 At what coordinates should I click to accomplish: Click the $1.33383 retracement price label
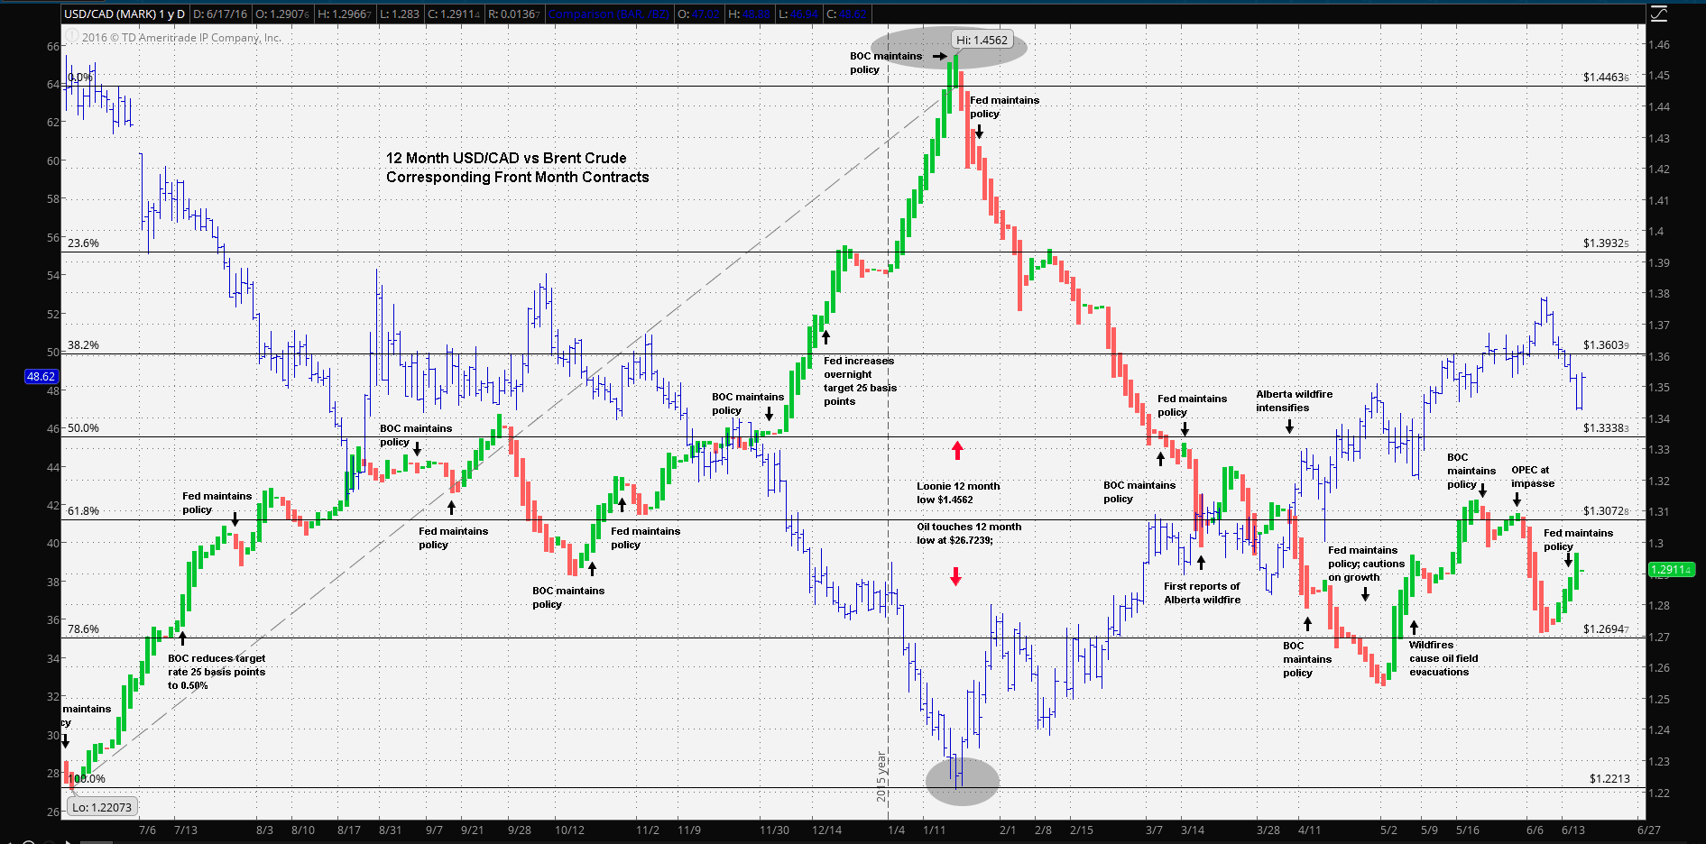pos(1606,428)
